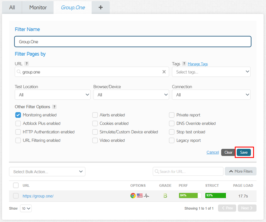Click the Chrome browser icon in options
This screenshot has height=222, width=266.
click(x=133, y=196)
